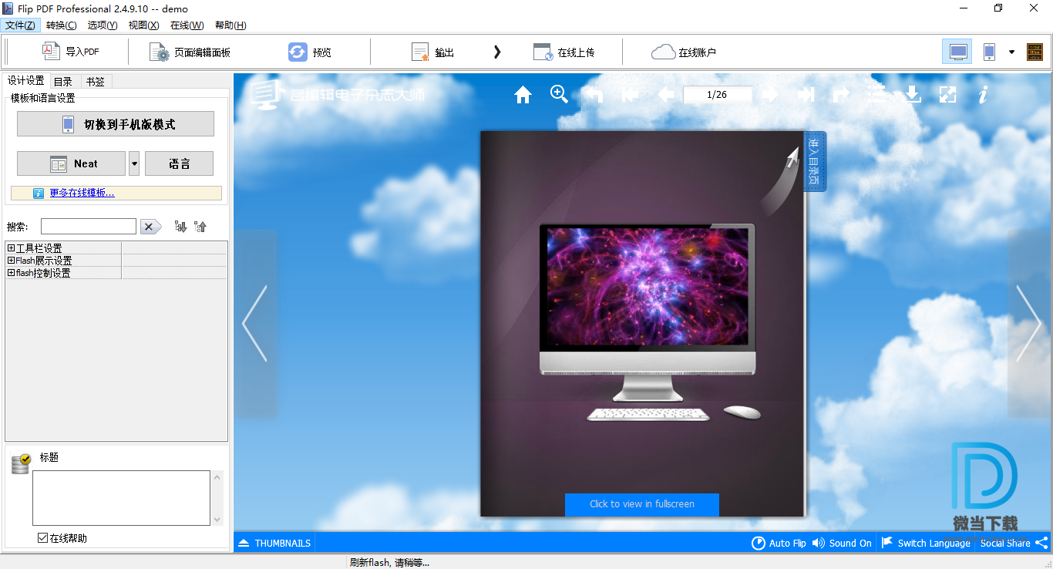
Task: Expand the 工具栏设置 tree node
Action: pos(11,248)
